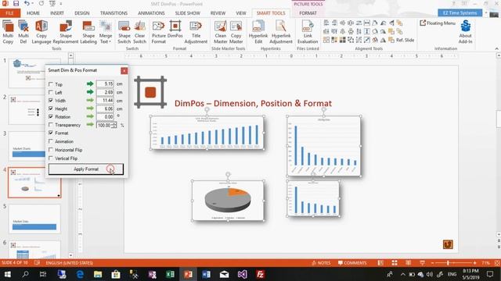Open the Picture Tools FORMAT tab
The width and height of the screenshot is (501, 281).
coord(308,13)
